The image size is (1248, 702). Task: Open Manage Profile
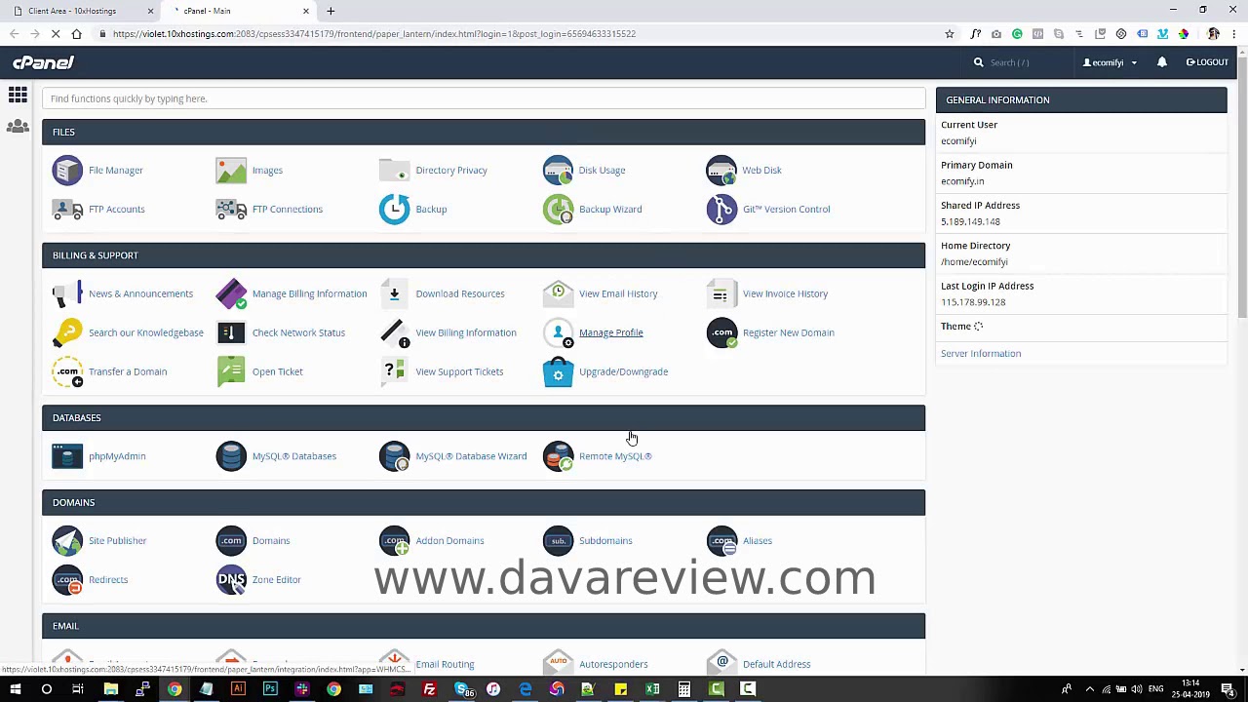tap(610, 332)
